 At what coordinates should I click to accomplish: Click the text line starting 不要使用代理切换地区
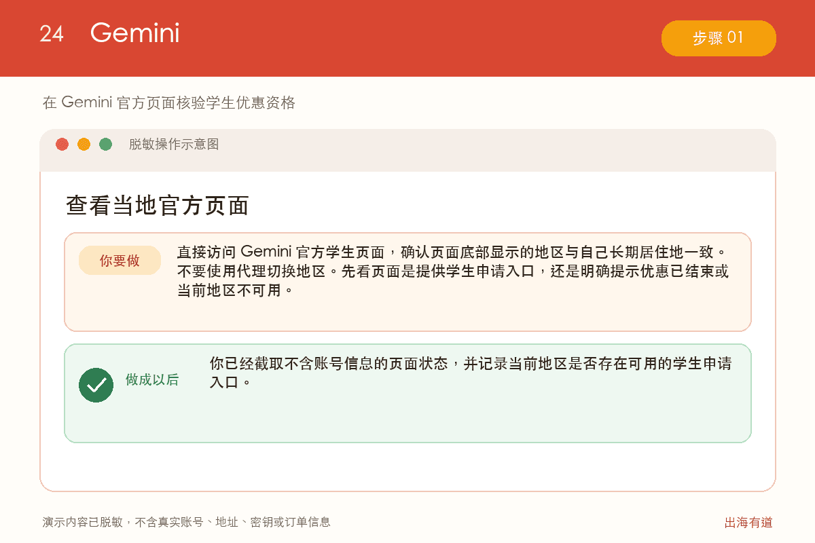click(453, 271)
